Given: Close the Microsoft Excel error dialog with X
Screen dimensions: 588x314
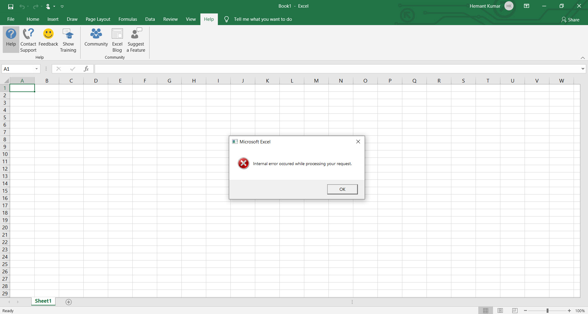Looking at the screenshot, I should point(358,142).
